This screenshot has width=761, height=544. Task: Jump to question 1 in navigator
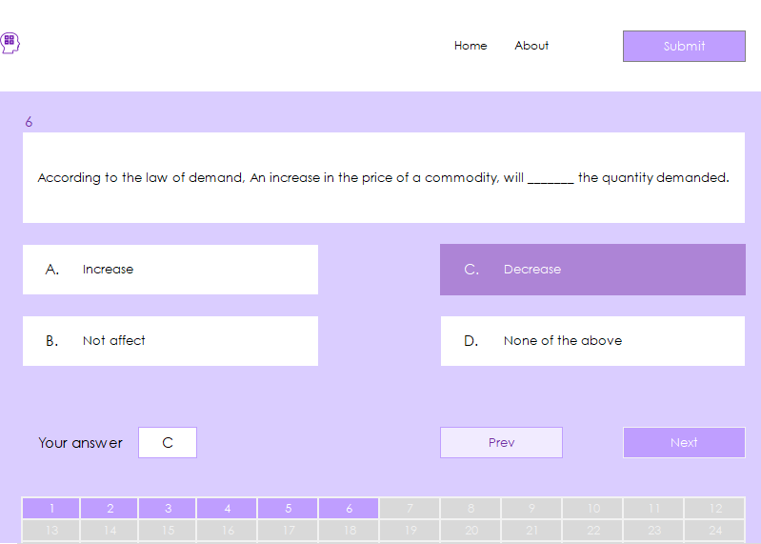pyautogui.click(x=51, y=509)
